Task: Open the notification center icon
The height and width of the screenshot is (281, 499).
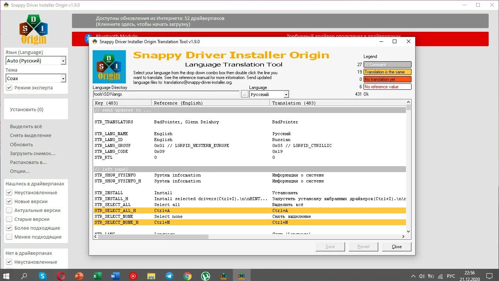Action: point(489,276)
